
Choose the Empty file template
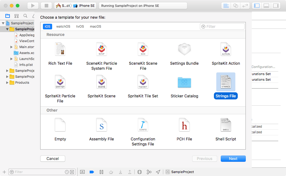click(60, 129)
